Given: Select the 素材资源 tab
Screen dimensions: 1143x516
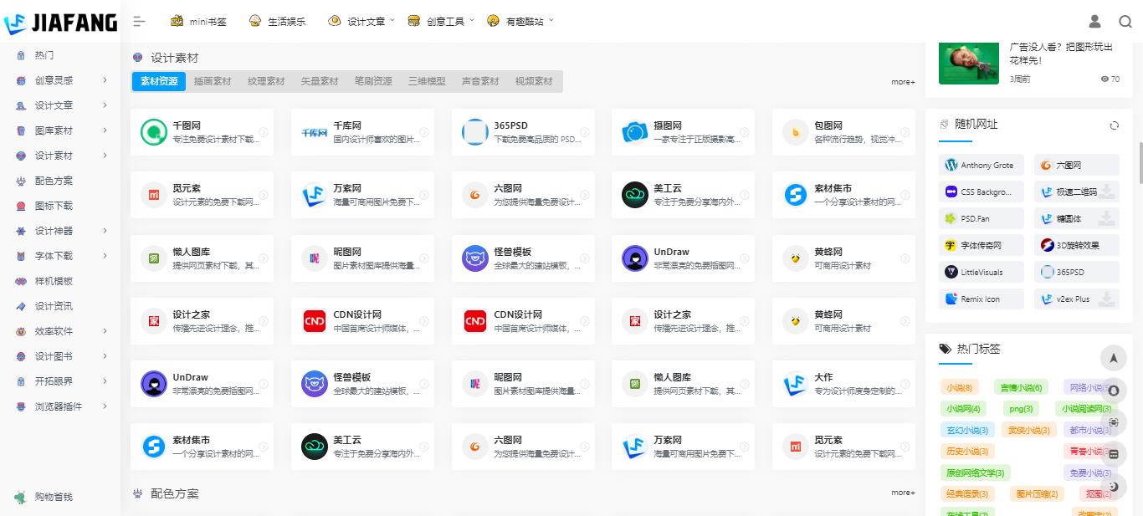Looking at the screenshot, I should (159, 81).
